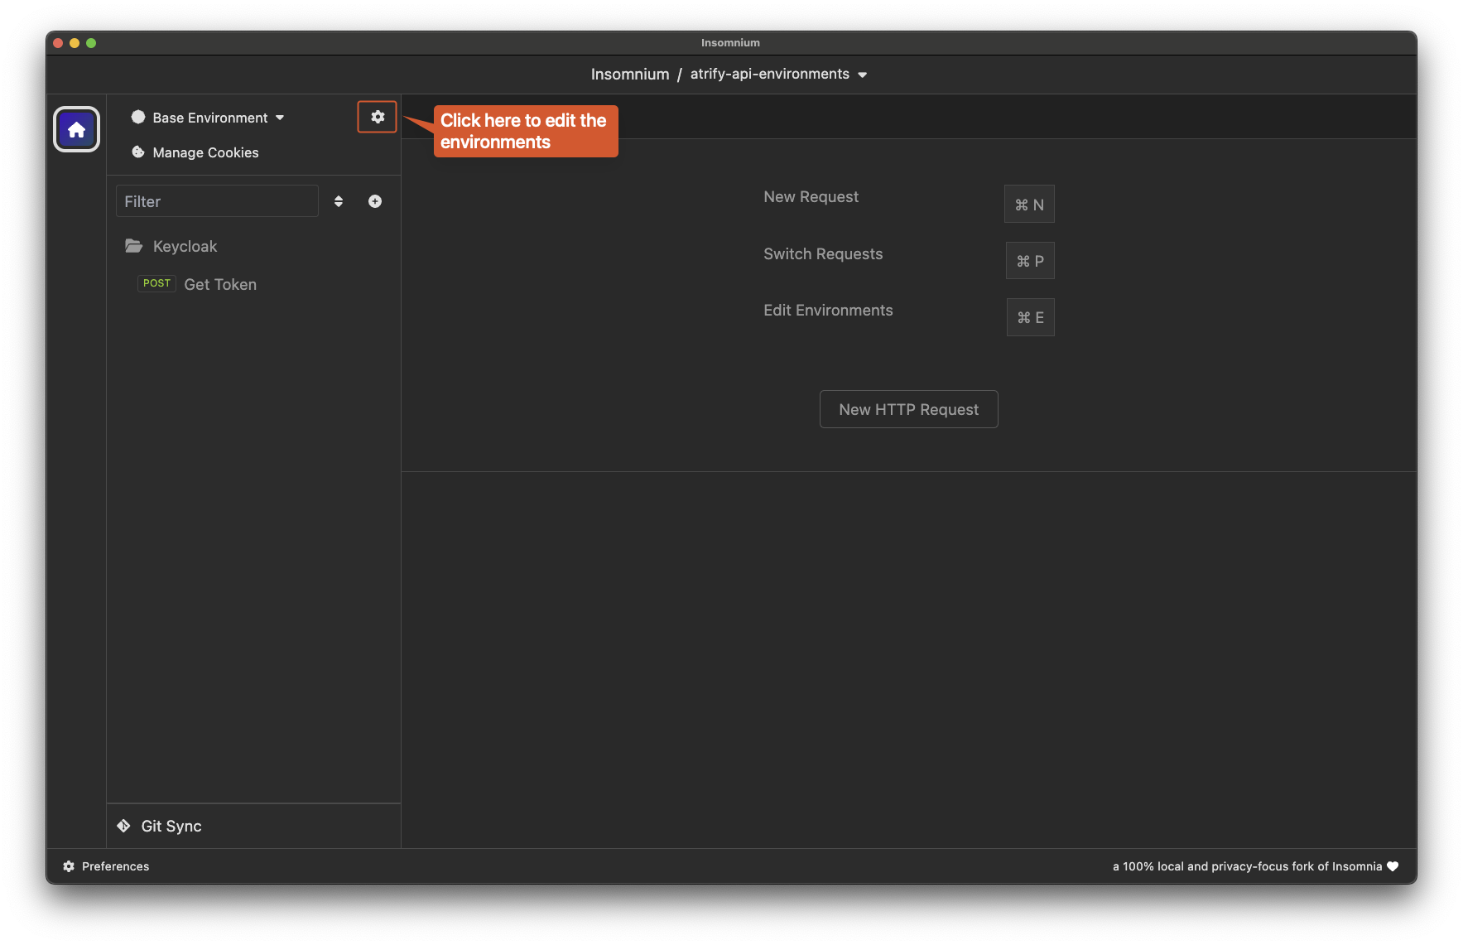Click the plus icon to create request
Viewport: 1463px width, 945px height.
[x=375, y=201]
